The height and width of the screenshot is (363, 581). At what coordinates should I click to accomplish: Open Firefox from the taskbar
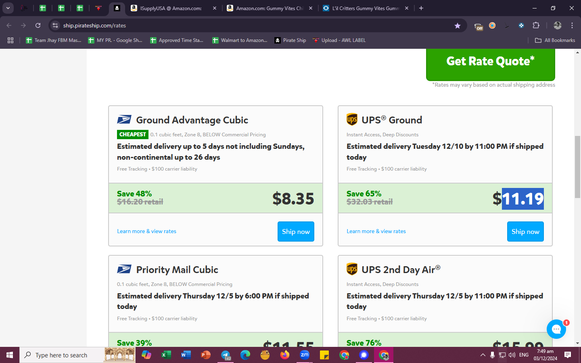pyautogui.click(x=285, y=355)
